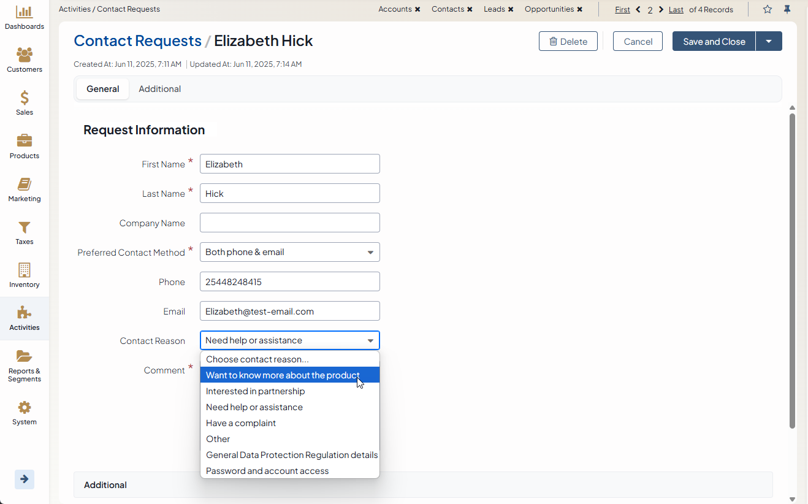Image resolution: width=808 pixels, height=504 pixels.
Task: Mark page as favorite with star icon
Action: click(768, 9)
